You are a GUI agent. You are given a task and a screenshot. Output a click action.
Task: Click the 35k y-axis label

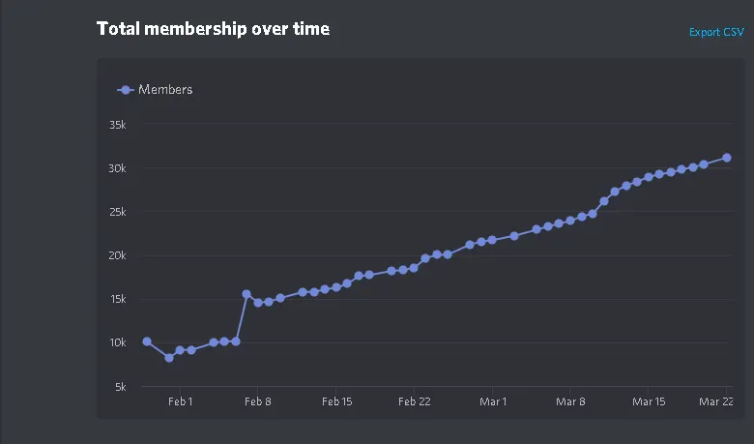pyautogui.click(x=117, y=125)
